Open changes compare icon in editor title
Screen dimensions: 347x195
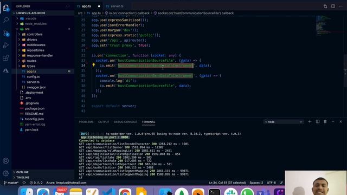point(325,6)
